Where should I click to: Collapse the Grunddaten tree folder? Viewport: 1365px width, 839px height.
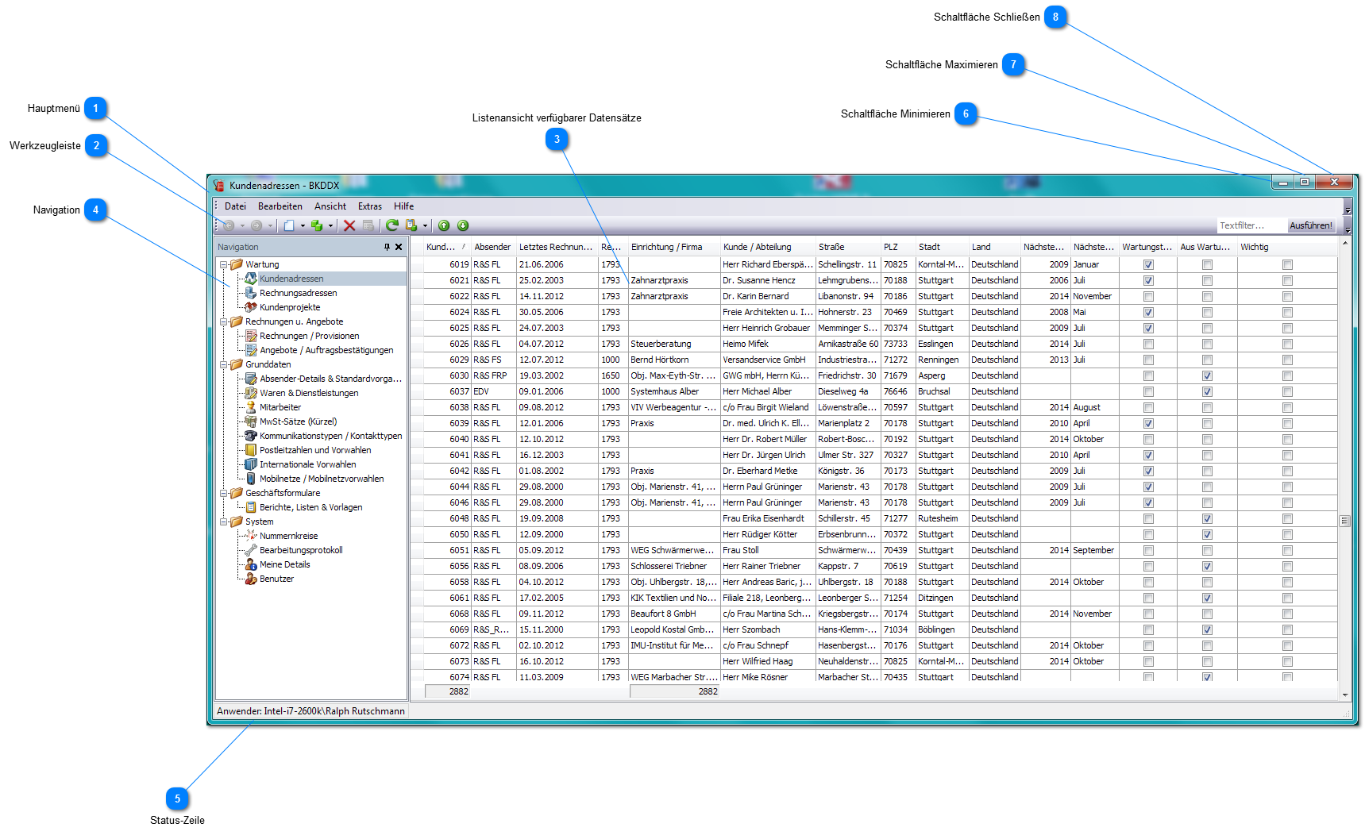pyautogui.click(x=224, y=364)
